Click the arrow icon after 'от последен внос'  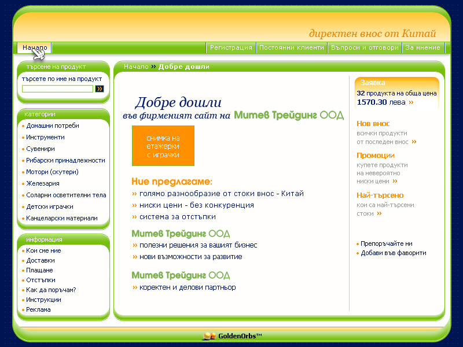click(x=414, y=142)
